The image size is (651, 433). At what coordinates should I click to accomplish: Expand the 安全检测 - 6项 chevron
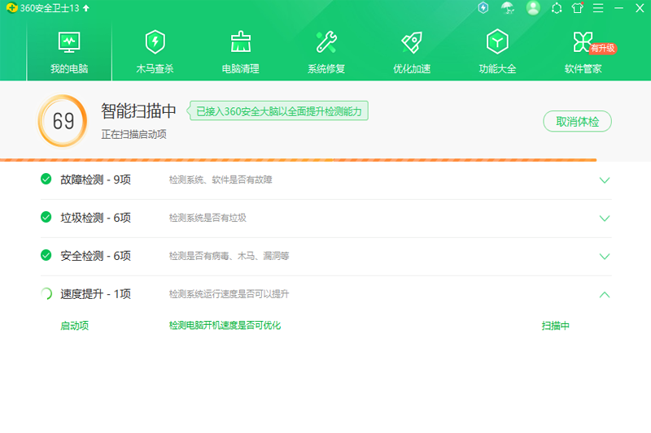(604, 256)
